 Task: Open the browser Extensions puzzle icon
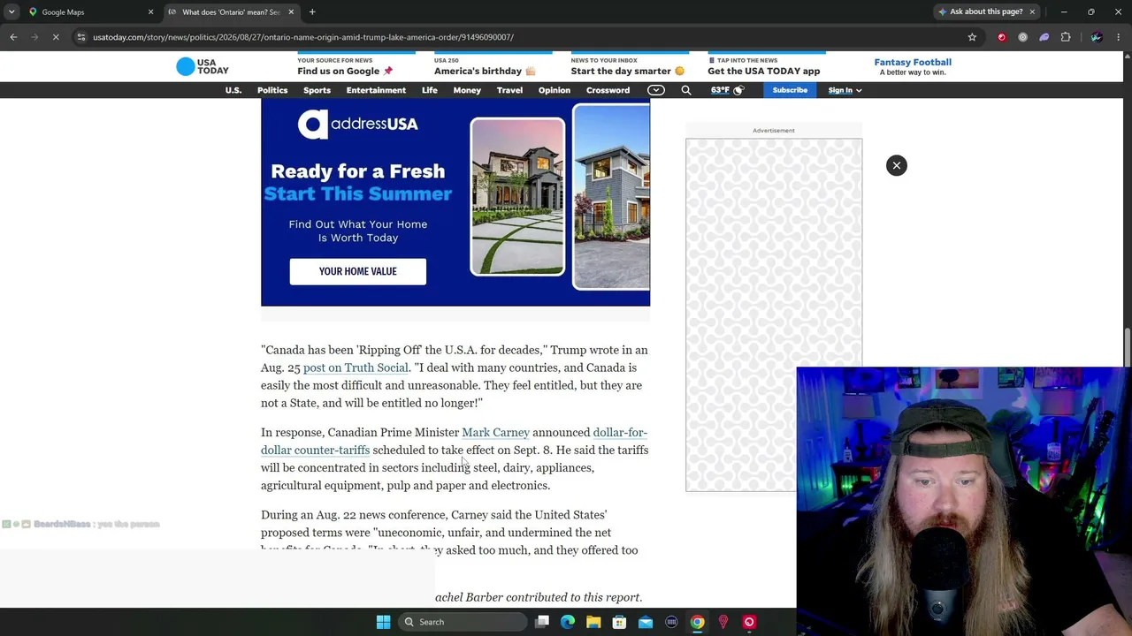click(x=1066, y=37)
